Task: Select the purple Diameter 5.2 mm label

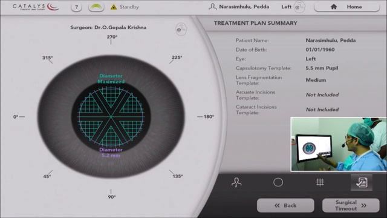Action: 111,153
